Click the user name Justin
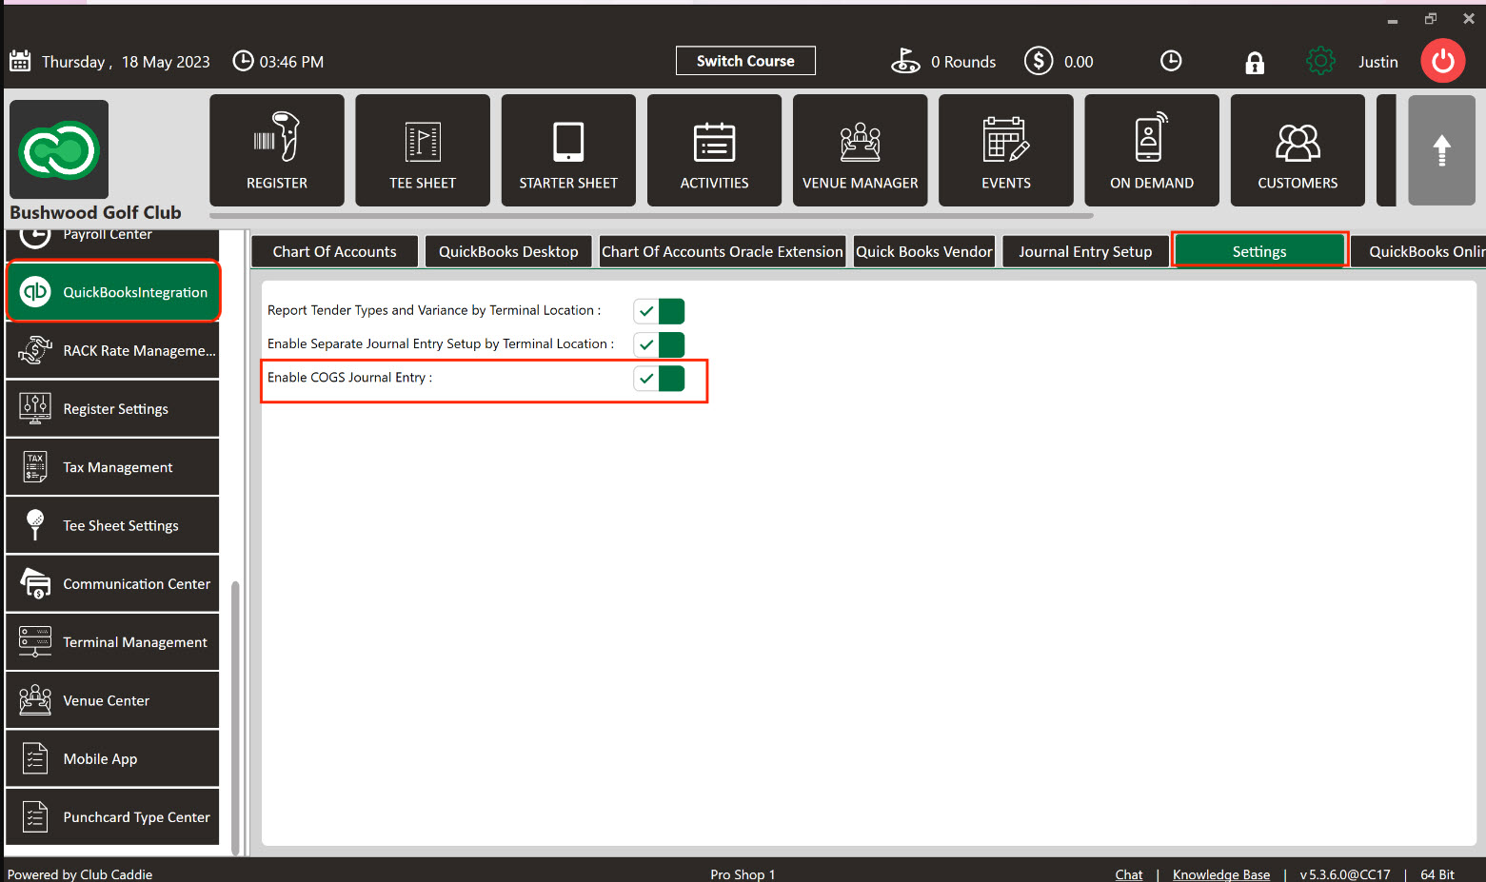 [x=1377, y=62]
